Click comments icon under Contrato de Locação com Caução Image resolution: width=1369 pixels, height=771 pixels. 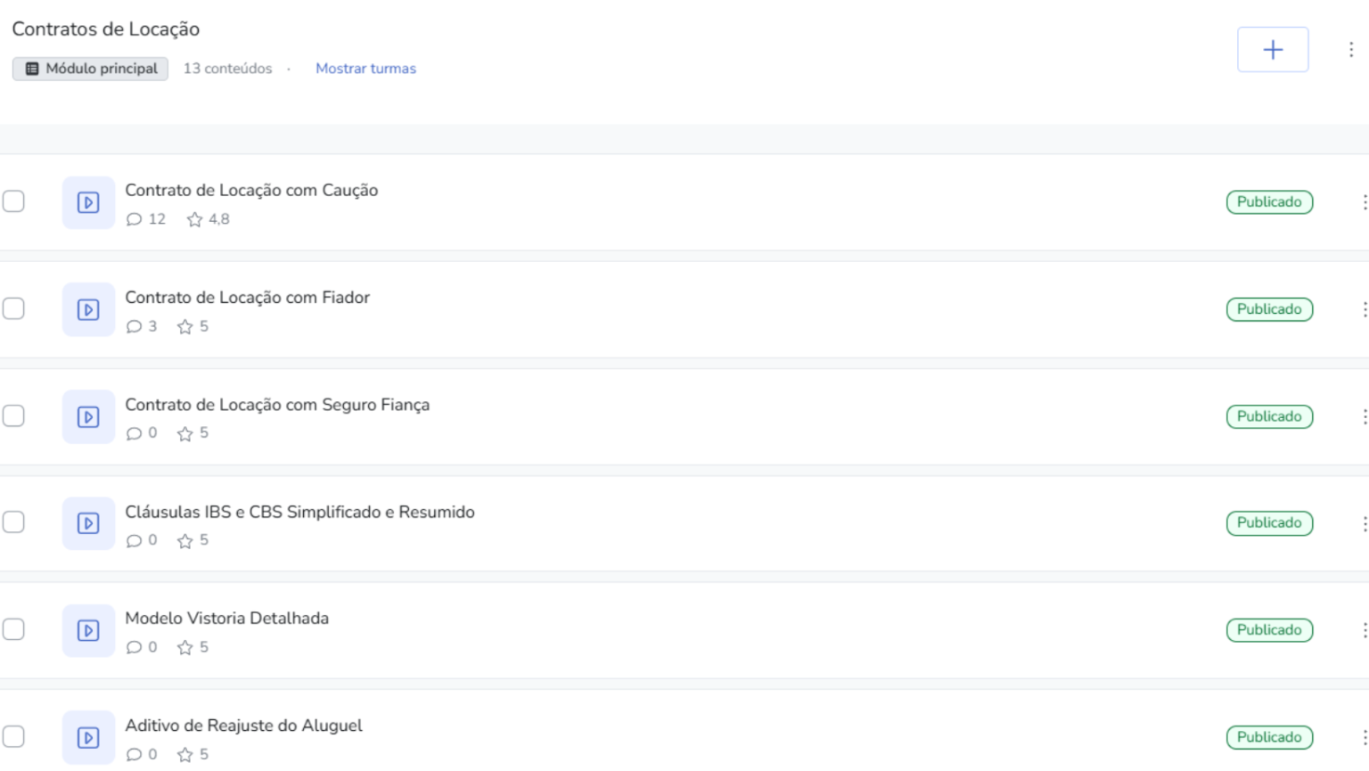[x=134, y=219]
